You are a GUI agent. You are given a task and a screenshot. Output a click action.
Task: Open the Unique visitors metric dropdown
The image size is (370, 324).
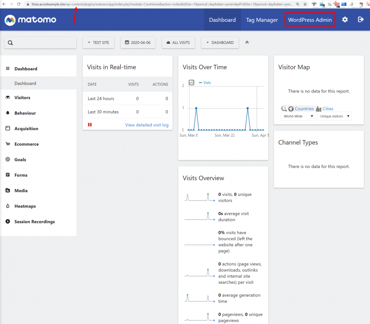[334, 116]
